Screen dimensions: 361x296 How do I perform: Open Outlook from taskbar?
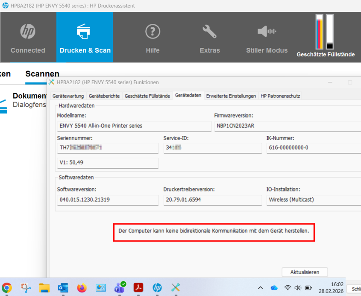pyautogui.click(x=63, y=288)
